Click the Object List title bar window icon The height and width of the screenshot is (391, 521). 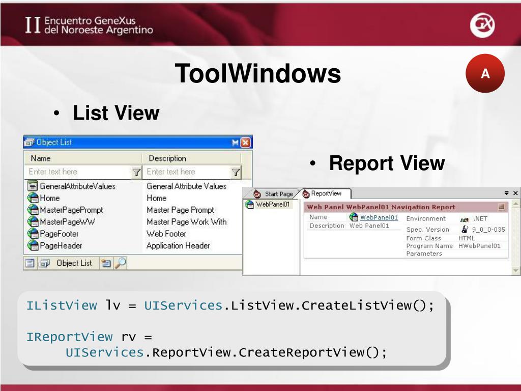[29, 143]
